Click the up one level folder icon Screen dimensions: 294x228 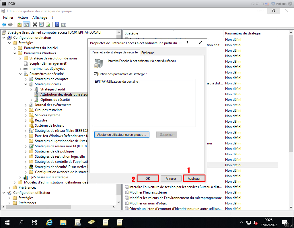(x=20, y=24)
